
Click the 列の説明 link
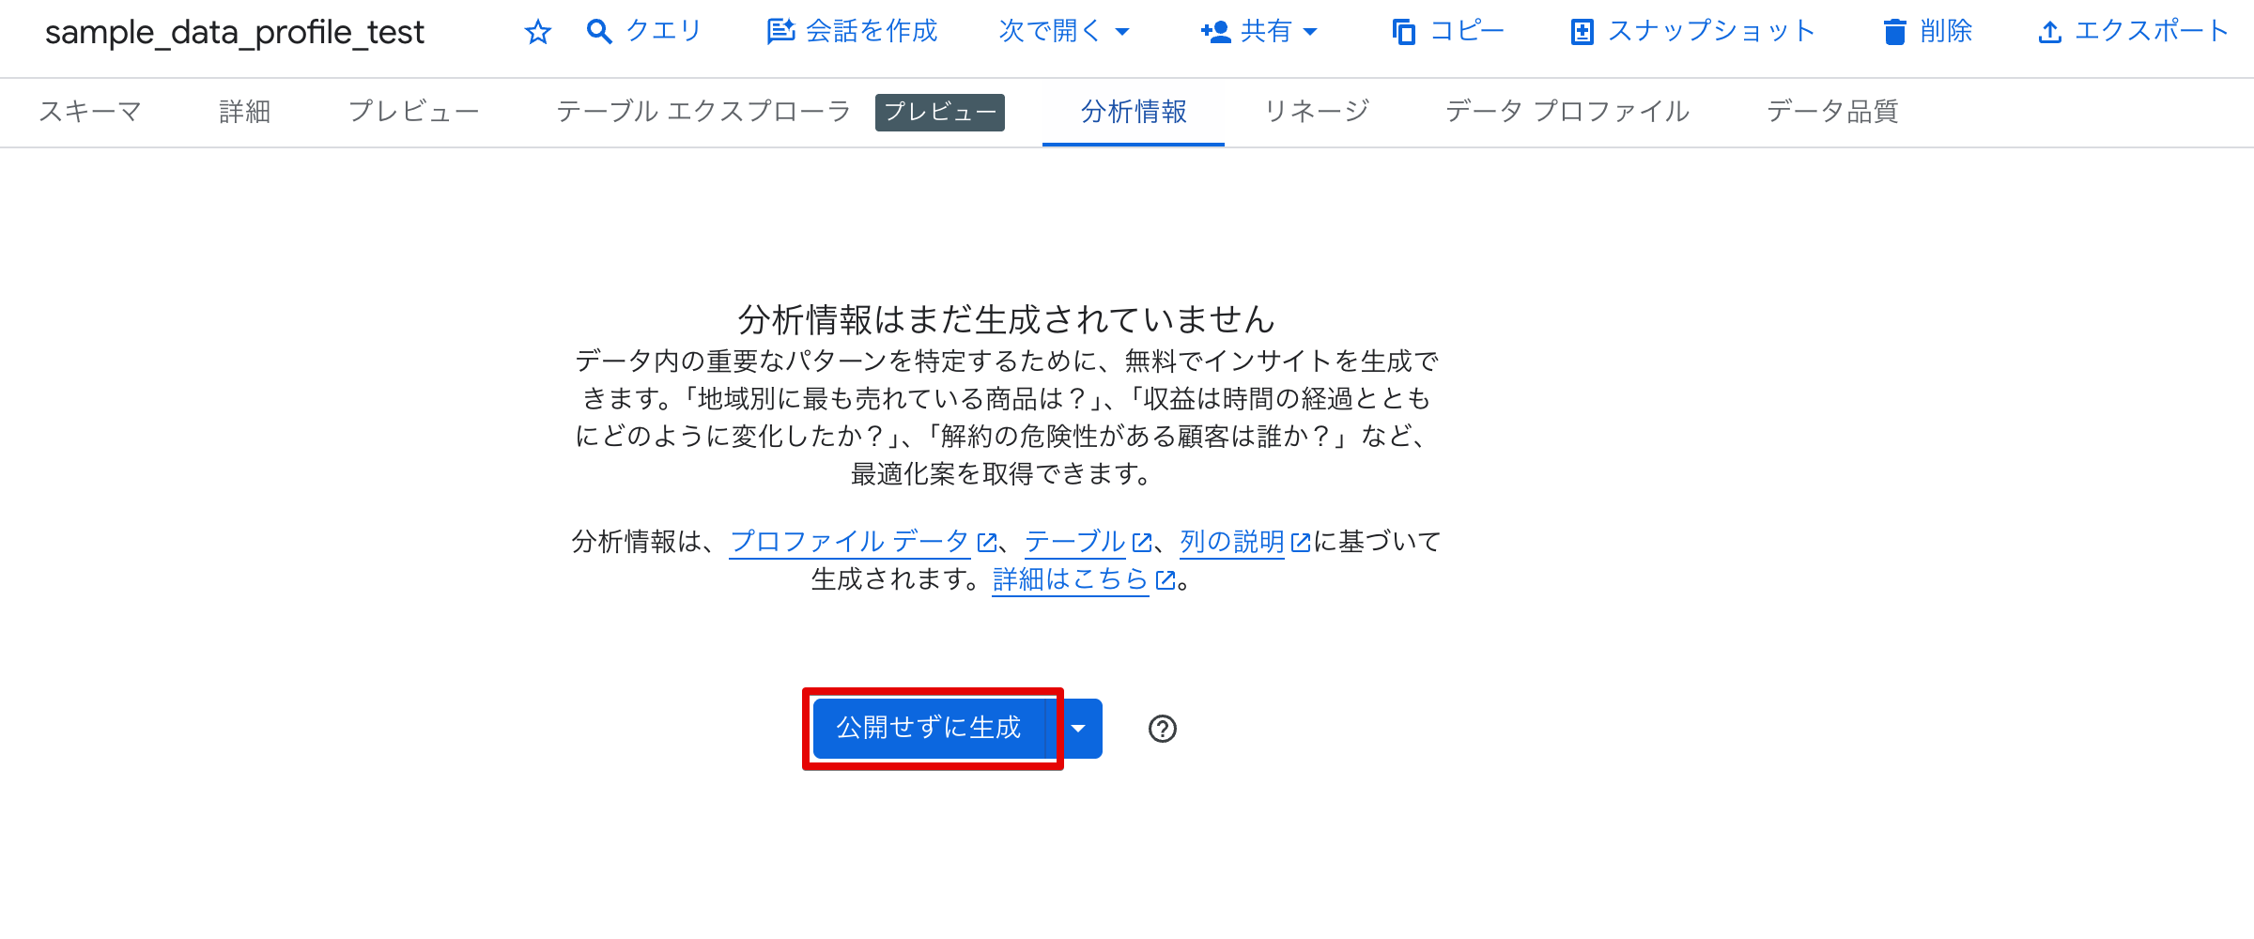point(1232,542)
